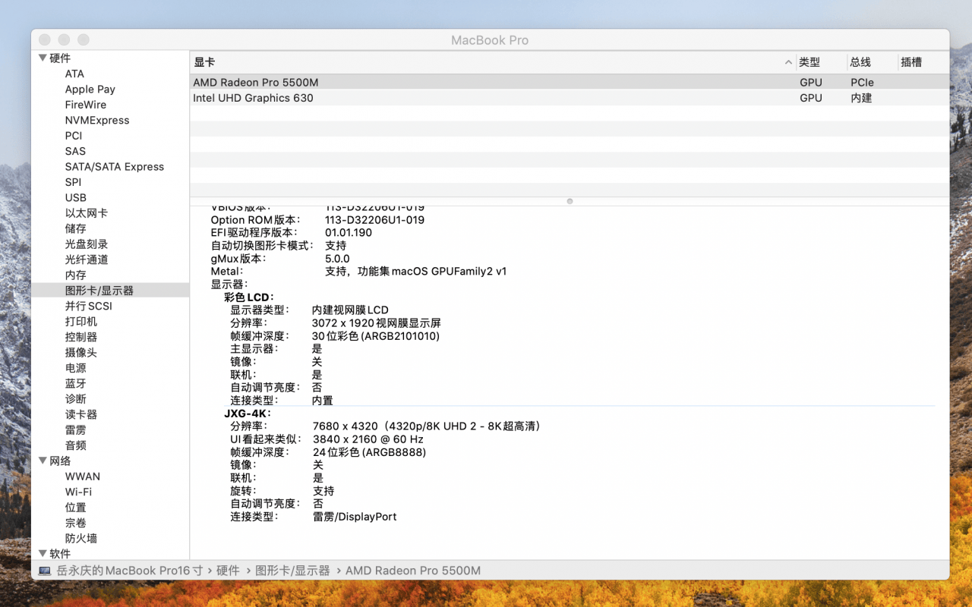
Task: View 光盘刻录 information
Action: [x=87, y=244]
